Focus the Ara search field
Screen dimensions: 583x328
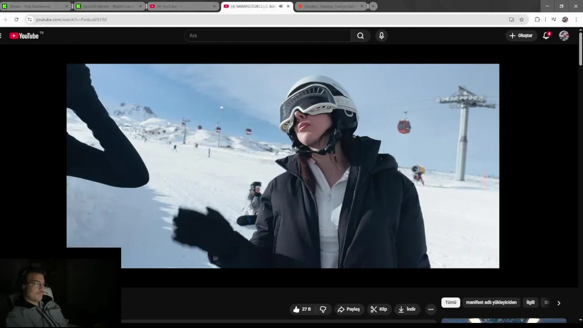click(267, 36)
